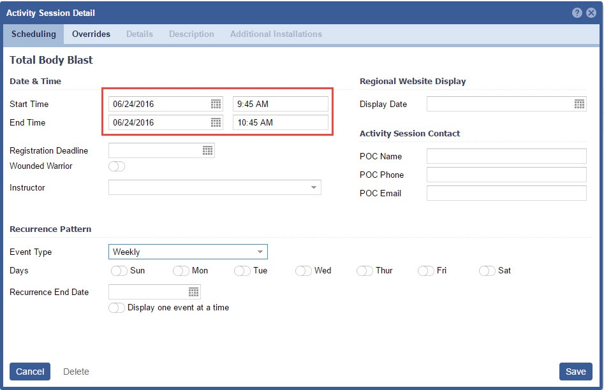The image size is (604, 390).
Task: Open the Start Time date calendar picker
Action: [x=216, y=104]
